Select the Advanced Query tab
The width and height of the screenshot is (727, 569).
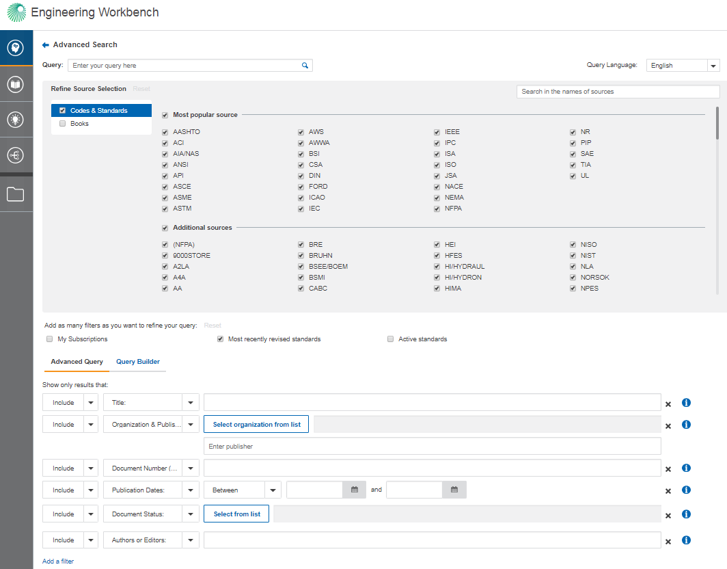pos(77,362)
